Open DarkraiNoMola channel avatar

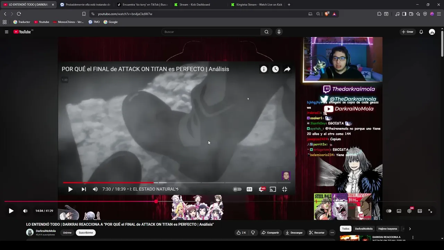30,233
